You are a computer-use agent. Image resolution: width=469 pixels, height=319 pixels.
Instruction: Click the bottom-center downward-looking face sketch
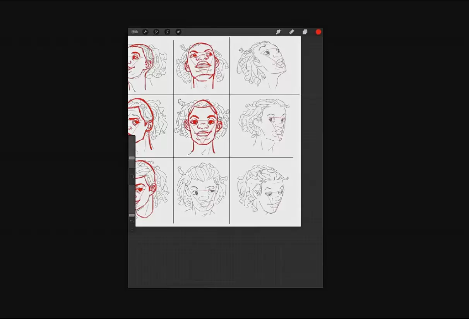coord(202,192)
